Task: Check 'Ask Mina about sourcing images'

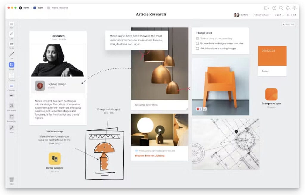Action: [197, 49]
